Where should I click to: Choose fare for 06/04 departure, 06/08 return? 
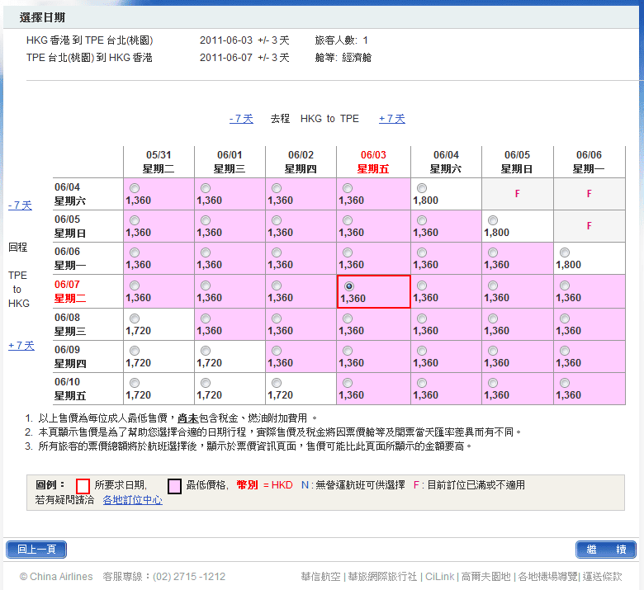[x=422, y=318]
